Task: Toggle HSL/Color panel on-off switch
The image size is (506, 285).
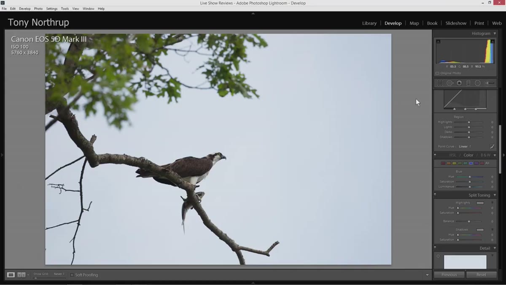Action: pyautogui.click(x=435, y=155)
